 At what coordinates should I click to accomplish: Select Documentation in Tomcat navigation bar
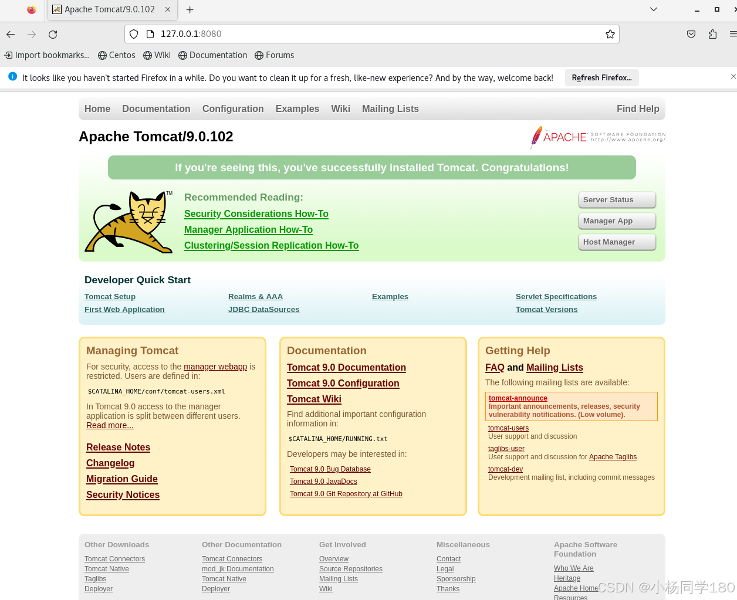[156, 109]
